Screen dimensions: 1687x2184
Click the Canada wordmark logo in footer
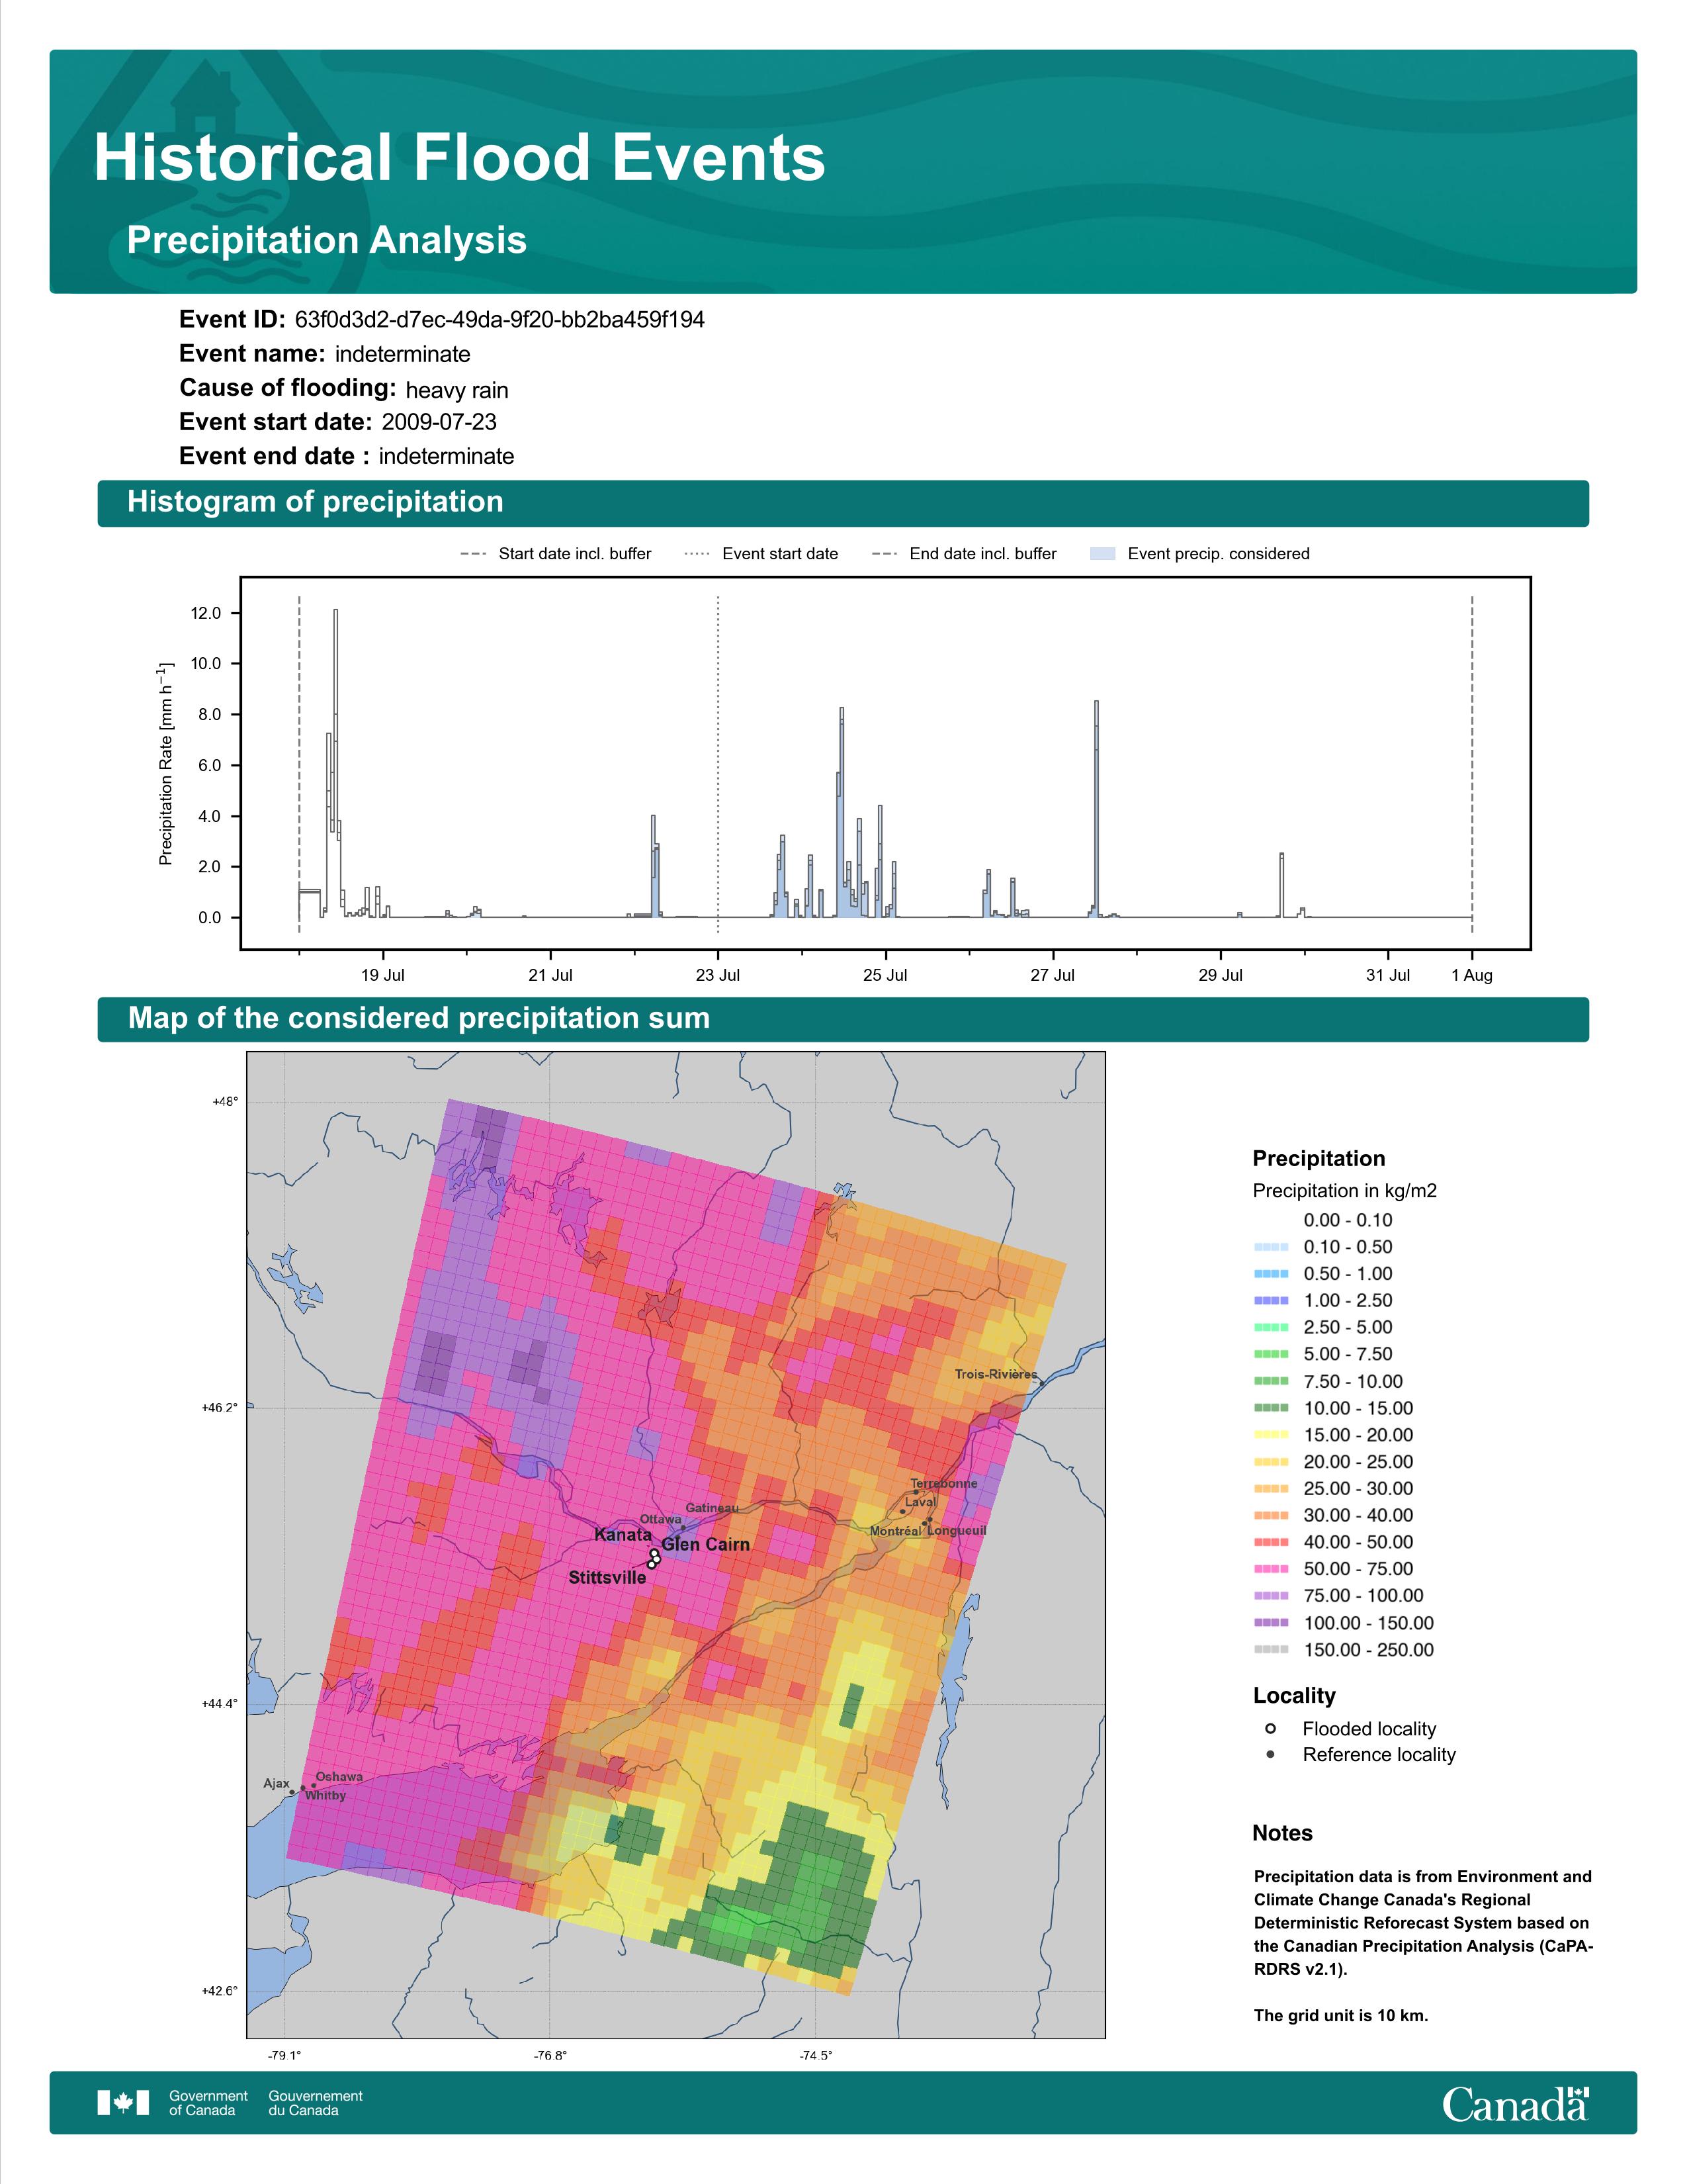(1515, 2104)
